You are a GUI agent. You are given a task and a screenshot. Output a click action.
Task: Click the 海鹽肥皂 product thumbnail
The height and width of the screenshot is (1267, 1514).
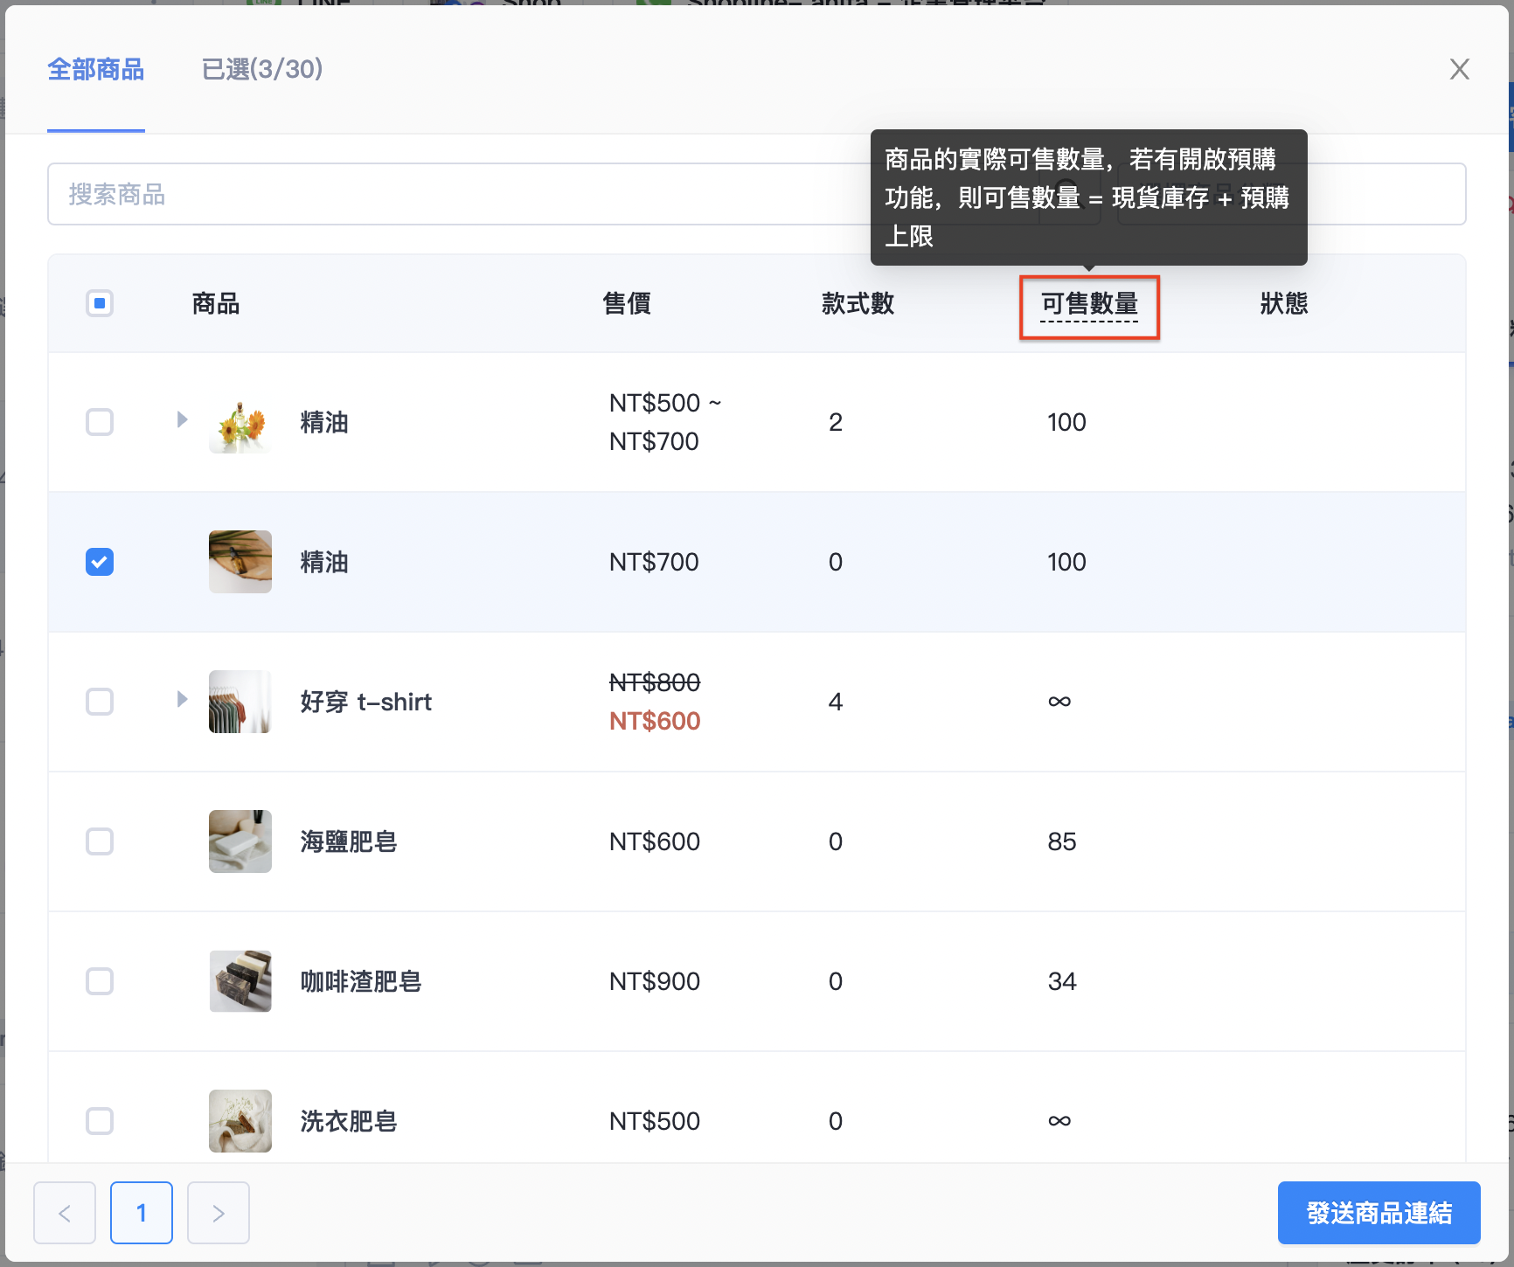240,841
